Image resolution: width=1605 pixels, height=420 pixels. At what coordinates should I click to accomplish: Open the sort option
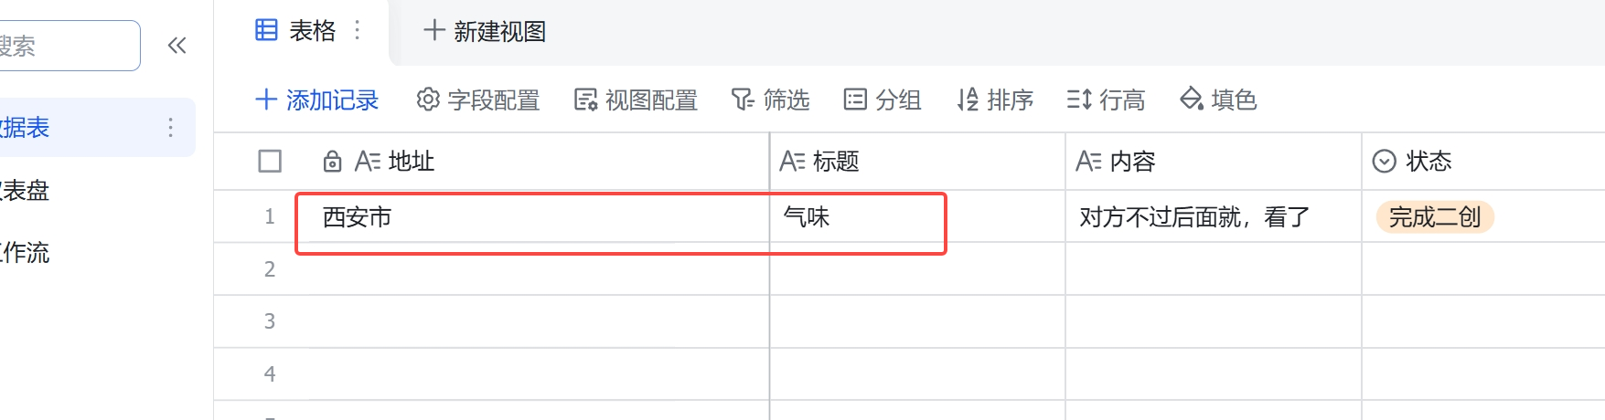pos(995,100)
